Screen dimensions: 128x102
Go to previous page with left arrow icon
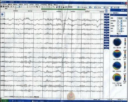click(x=11, y=7)
